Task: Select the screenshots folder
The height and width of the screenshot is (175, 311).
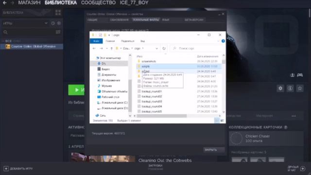Action: click(149, 61)
